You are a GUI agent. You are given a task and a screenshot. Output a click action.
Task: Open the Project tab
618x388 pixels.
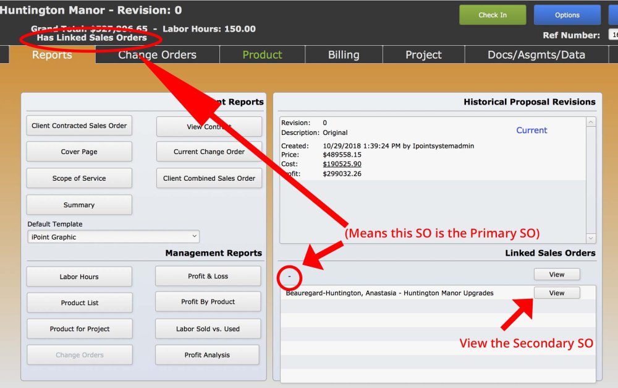point(424,55)
